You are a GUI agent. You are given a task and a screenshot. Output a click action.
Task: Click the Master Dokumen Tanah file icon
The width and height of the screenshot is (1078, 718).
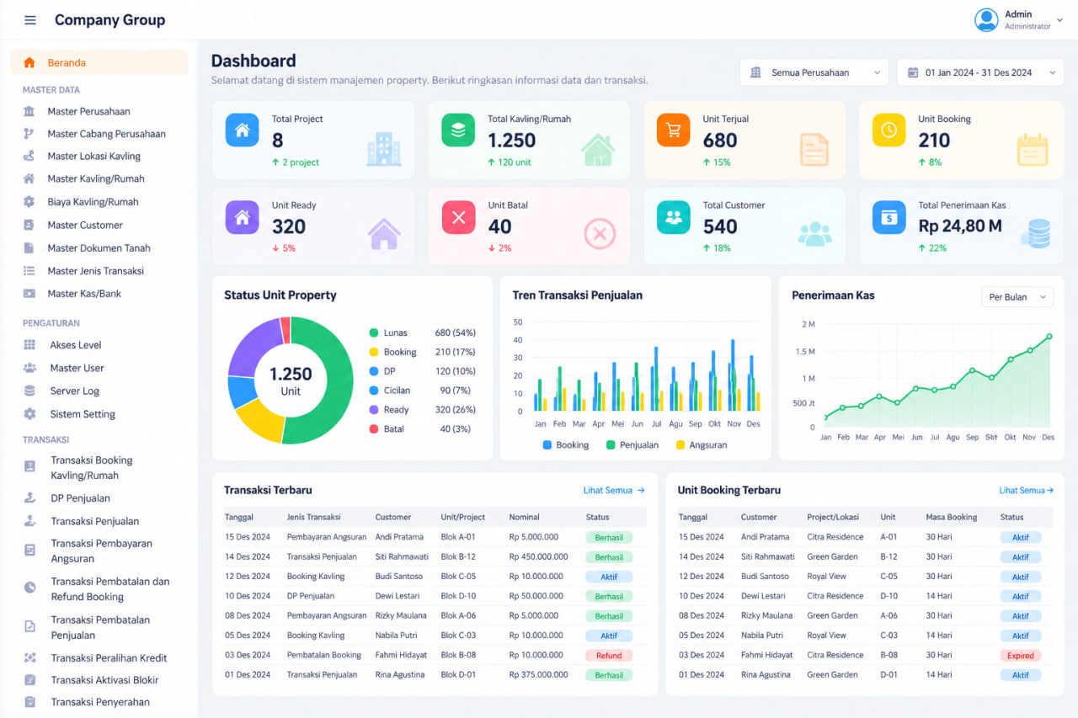point(29,248)
